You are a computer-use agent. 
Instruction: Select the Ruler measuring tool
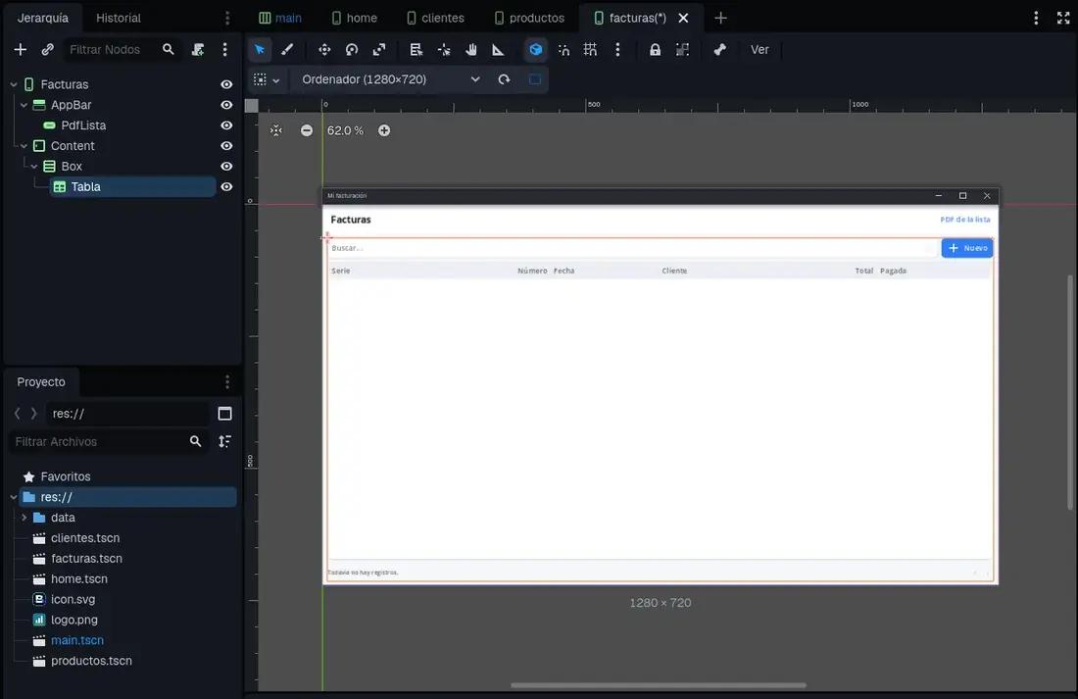pyautogui.click(x=499, y=50)
